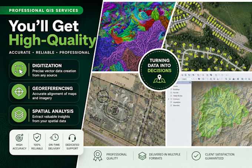Click the "DEDICATED SUPPORT" label
This screenshot has height=168, width=252.
click(72, 146)
